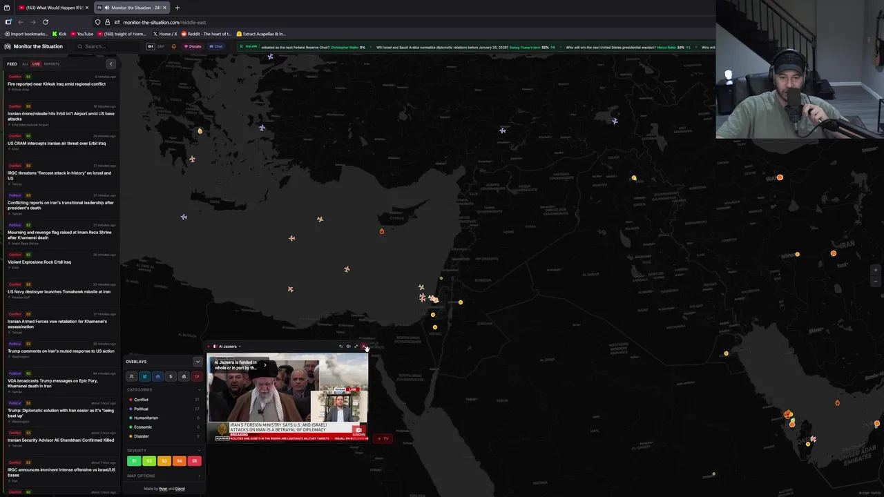Filter by S2 lime severity swatch

click(x=149, y=460)
